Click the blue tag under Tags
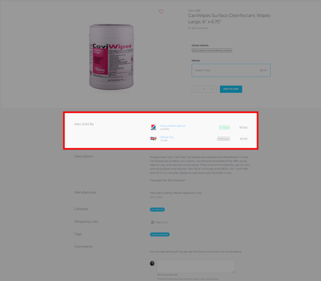Viewport: 321px width, 281px height. 160,234
